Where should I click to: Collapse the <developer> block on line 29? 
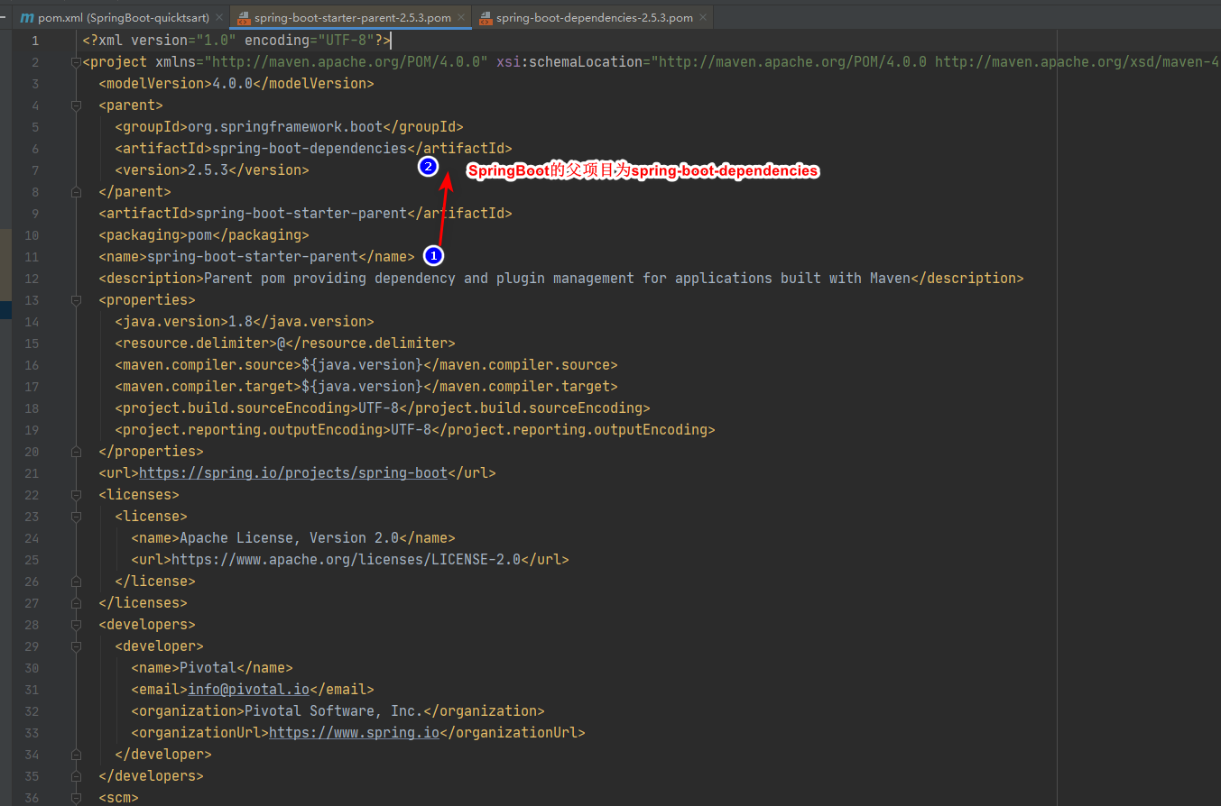click(75, 646)
